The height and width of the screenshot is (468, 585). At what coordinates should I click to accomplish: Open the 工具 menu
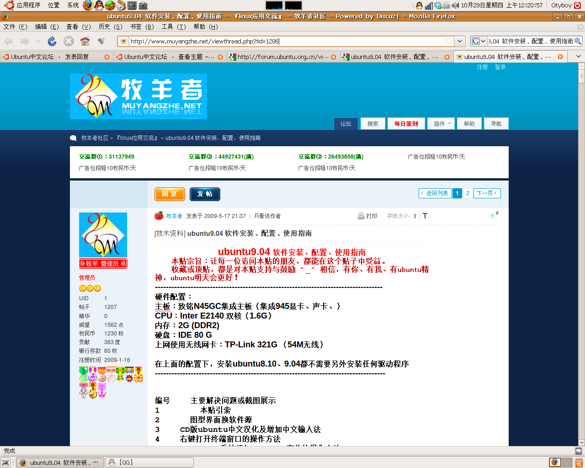174,27
